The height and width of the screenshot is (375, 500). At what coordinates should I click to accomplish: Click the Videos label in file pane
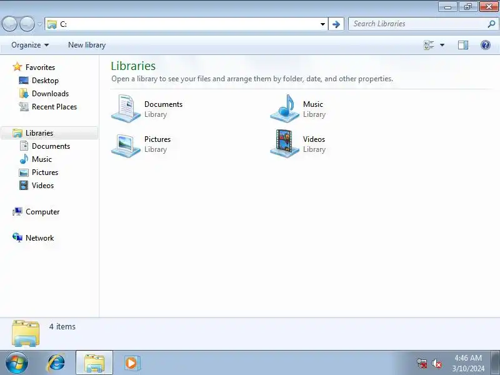[314, 139]
